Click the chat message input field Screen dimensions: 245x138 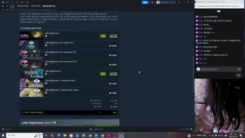pos(219,69)
